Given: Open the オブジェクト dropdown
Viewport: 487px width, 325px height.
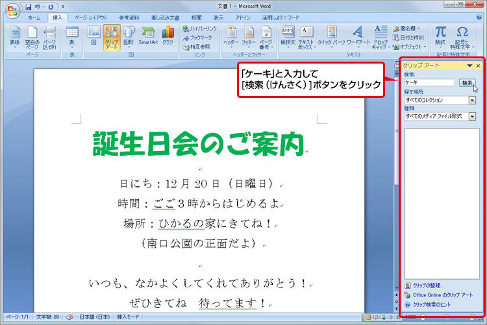Looking at the screenshot, I should (x=409, y=47).
